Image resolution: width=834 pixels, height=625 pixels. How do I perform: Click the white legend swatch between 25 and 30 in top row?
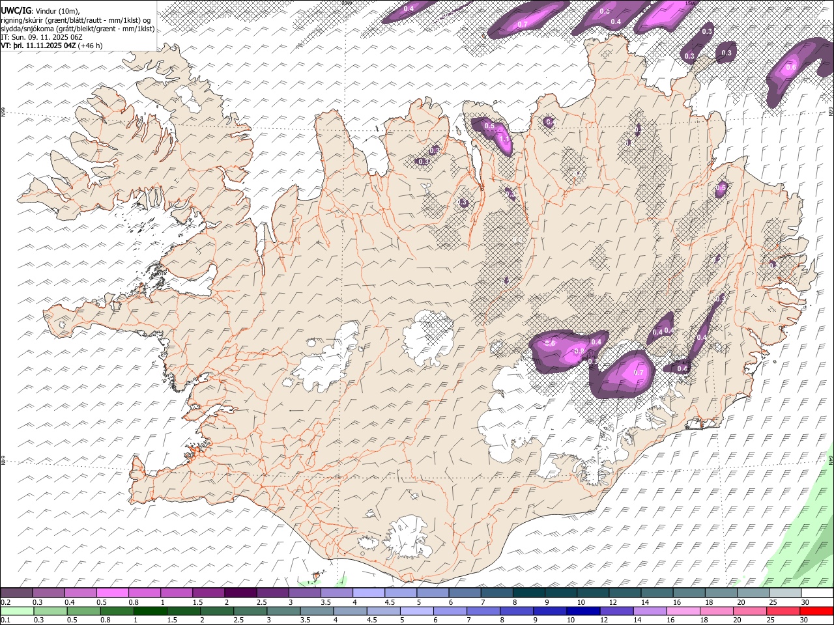tap(786, 592)
